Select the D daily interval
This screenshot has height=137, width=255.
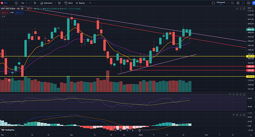point(26,3)
